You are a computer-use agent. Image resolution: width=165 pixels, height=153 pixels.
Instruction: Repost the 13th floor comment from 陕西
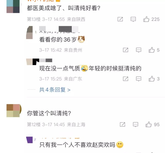[120, 19]
